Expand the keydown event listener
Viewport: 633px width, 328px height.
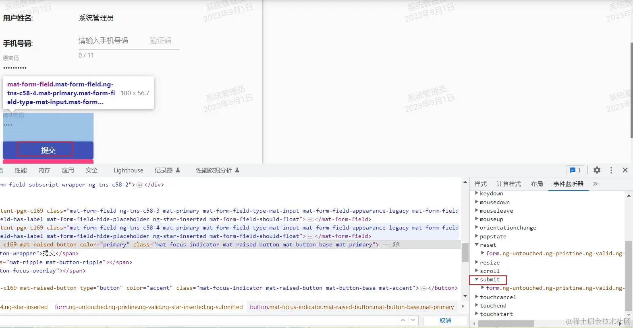(477, 193)
